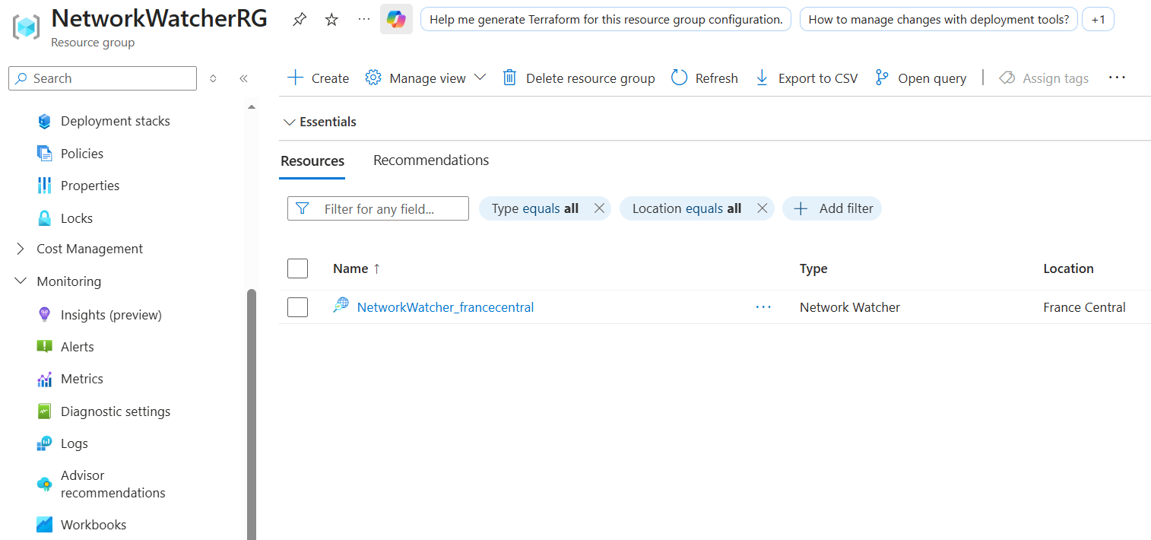Screen dimensions: 1151x540
Task: Tick the select-all checkbox in header
Action: tap(297, 268)
